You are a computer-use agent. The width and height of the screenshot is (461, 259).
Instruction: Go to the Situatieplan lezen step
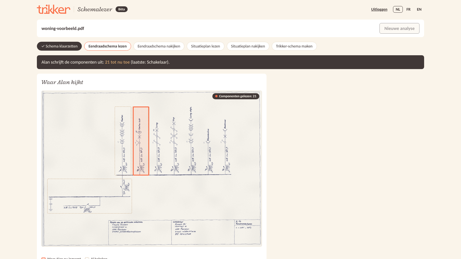[x=205, y=46]
